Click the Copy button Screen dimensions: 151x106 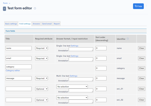[138, 6]
